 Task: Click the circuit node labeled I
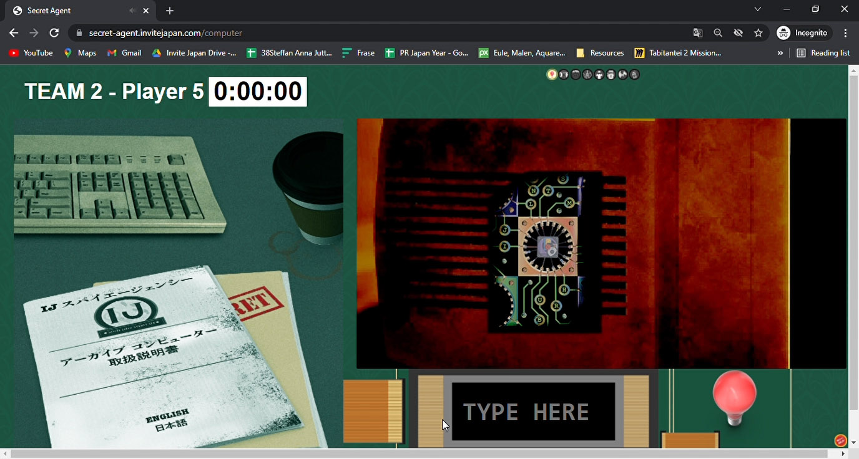click(504, 246)
